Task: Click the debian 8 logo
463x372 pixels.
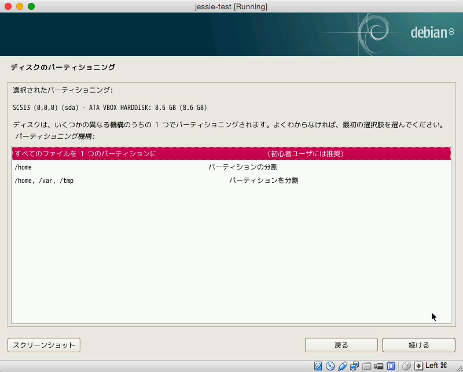Action: tap(432, 32)
